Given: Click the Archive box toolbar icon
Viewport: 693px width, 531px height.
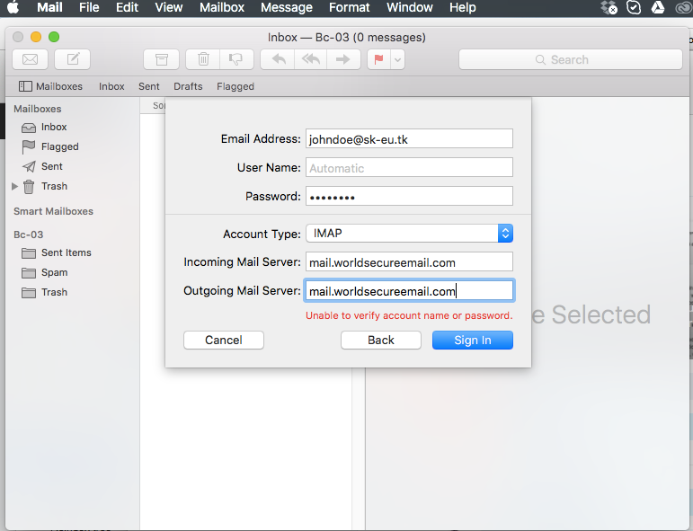Looking at the screenshot, I should [161, 59].
